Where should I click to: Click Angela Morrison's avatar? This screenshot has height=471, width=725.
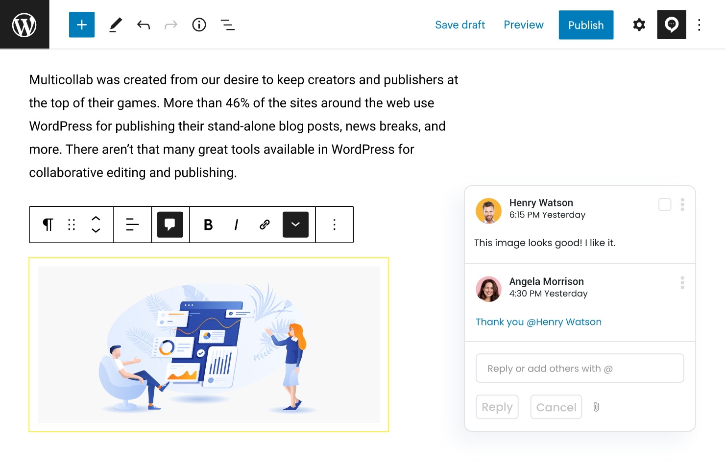pos(488,289)
